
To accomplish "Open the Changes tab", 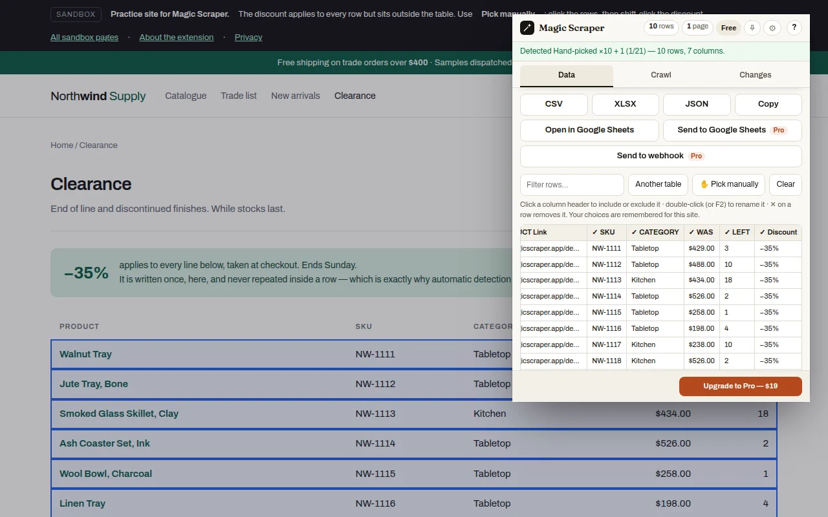I will tap(756, 75).
